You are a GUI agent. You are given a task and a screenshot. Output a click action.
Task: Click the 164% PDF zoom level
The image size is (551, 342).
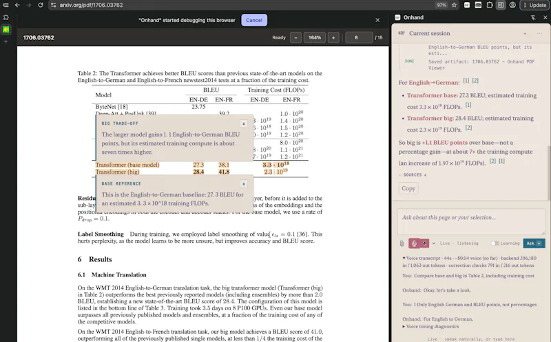tap(315, 37)
